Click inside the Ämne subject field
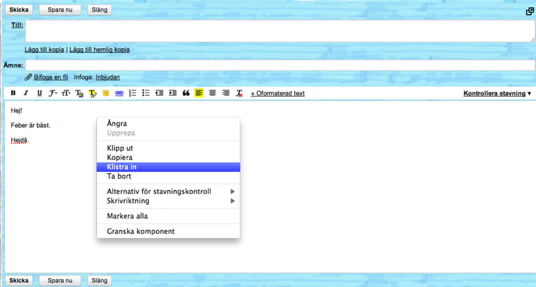The width and height of the screenshot is (536, 287). [x=167, y=65]
